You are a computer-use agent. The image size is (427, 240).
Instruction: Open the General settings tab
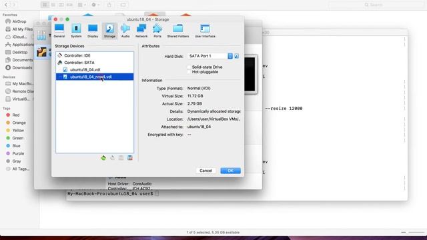pyautogui.click(x=59, y=31)
